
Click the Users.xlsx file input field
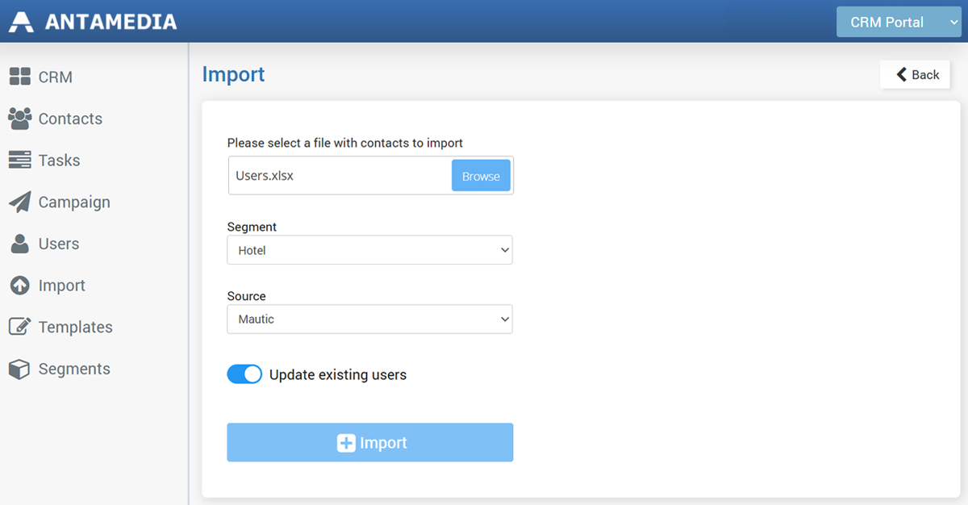pos(339,175)
